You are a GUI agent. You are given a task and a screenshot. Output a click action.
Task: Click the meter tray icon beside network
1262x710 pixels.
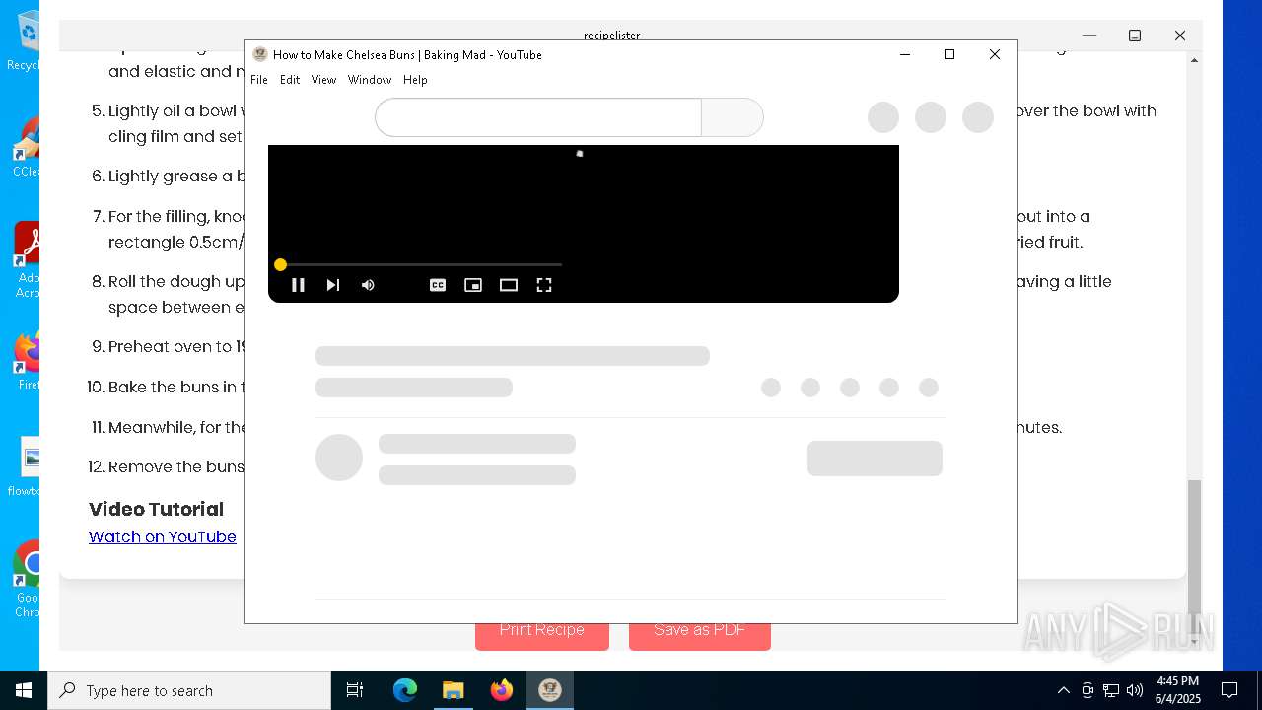coord(1087,690)
